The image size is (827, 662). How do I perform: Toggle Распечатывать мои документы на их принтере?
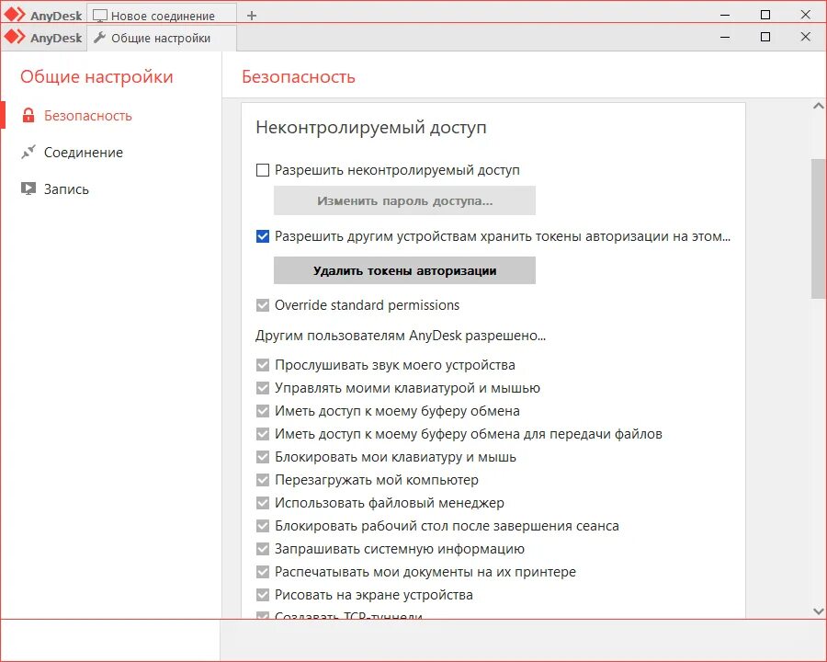(x=263, y=572)
